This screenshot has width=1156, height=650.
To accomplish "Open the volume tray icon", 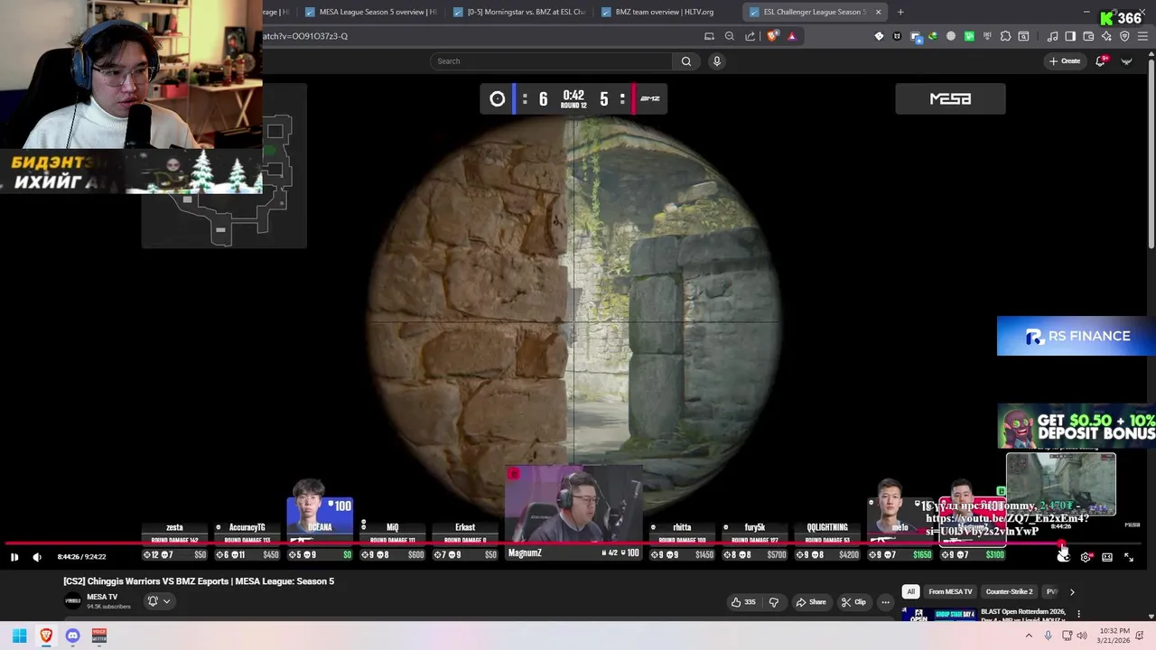I will tap(1082, 636).
